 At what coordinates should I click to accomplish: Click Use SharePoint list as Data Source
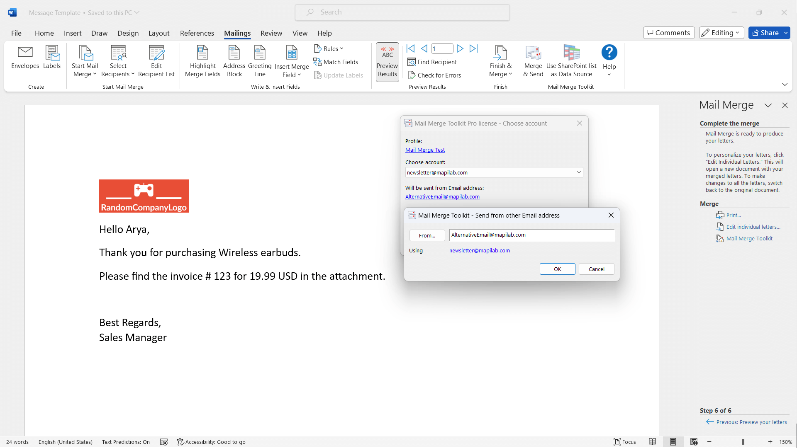(x=571, y=60)
